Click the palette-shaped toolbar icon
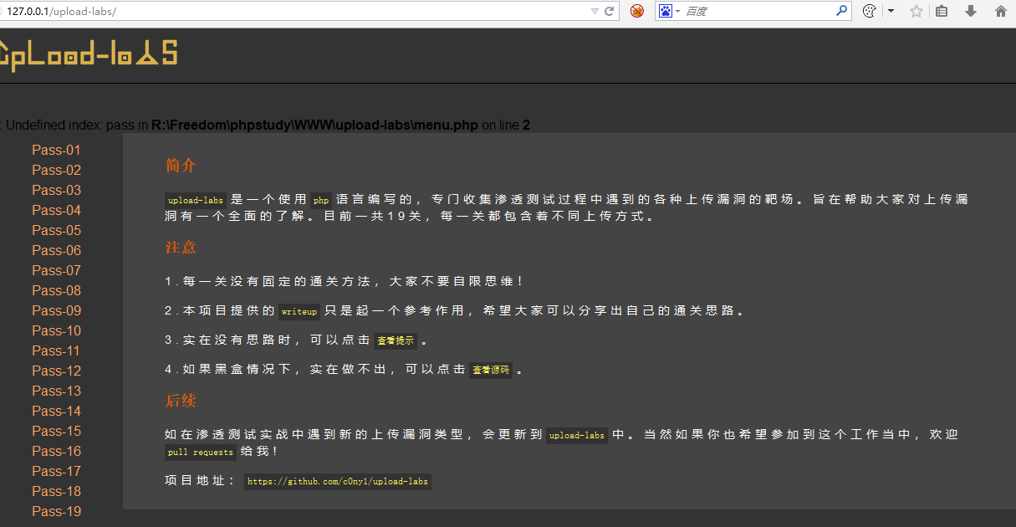Viewport: 1016px width, 527px height. point(869,11)
